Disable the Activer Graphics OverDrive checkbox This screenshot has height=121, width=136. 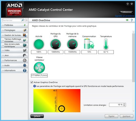click(x=32, y=82)
